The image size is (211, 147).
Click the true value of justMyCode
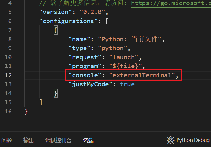tap(127, 84)
